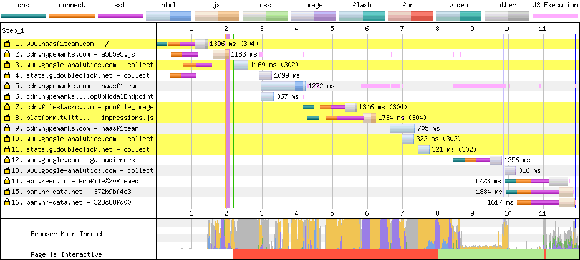Select request label '14. api.keen.io - Profile%20Viewed'
580x260 pixels.
[75, 181]
